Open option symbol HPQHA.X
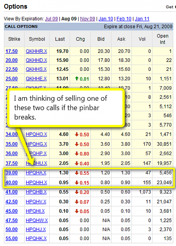Viewport: 176px width, 246px height. click(36, 173)
